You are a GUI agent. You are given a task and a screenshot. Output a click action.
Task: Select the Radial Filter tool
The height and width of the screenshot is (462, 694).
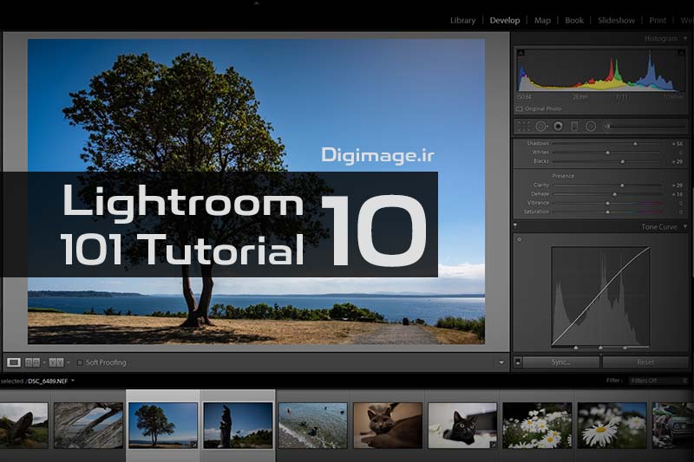click(591, 127)
